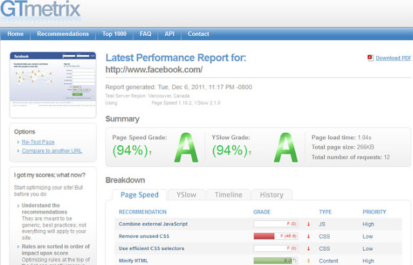Viewport: 413px width, 265px height.
Task: Click the Total number of requests: 12 text
Action: tap(350, 157)
